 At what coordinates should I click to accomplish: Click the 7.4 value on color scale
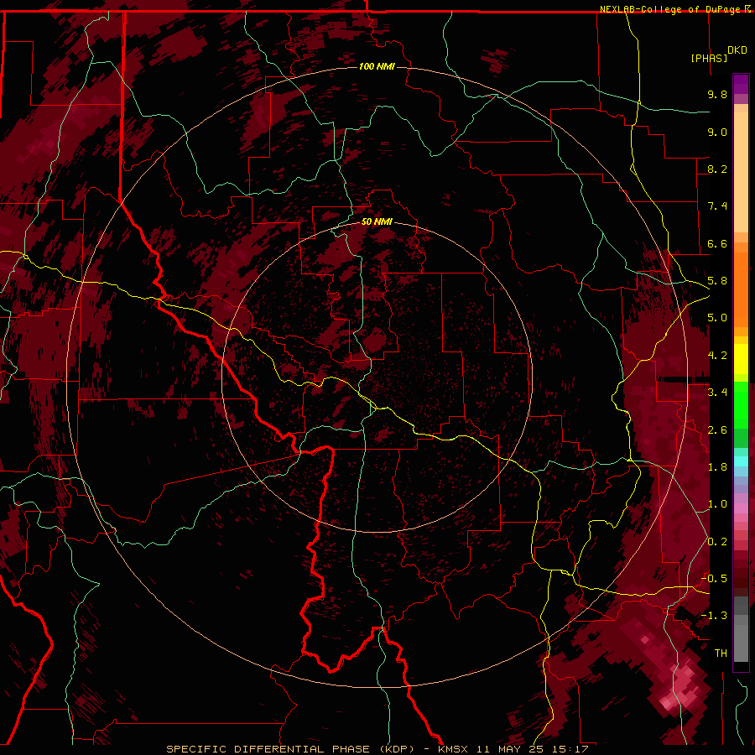point(717,206)
